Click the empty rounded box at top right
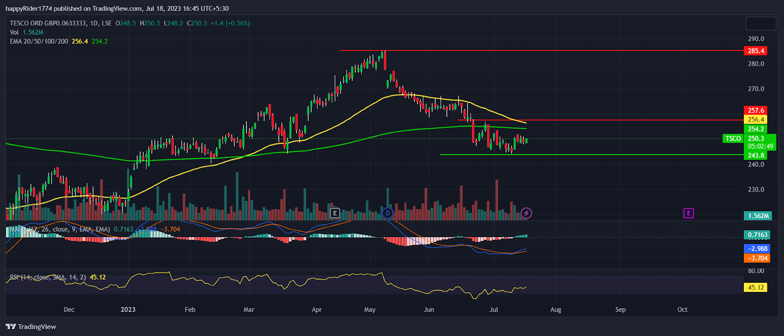 coord(761,24)
